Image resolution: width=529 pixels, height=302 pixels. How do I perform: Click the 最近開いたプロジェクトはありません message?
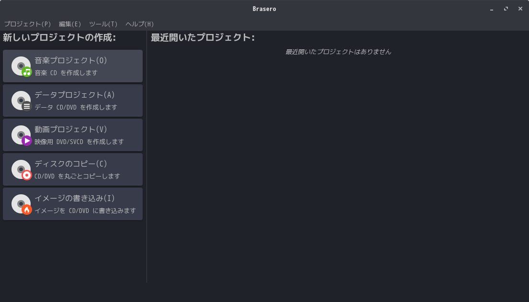(338, 52)
